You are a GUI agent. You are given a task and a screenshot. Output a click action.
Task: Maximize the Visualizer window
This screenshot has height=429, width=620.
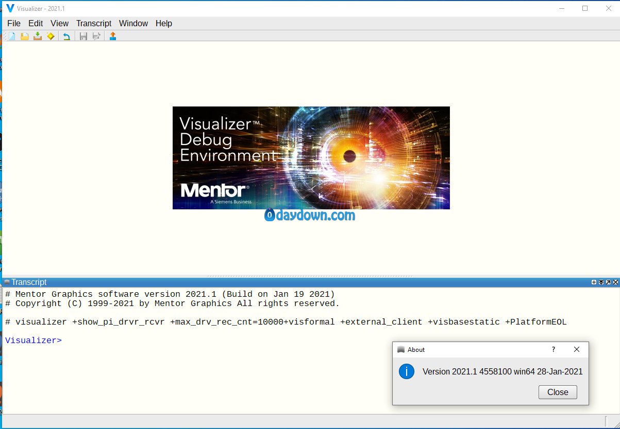(x=585, y=8)
